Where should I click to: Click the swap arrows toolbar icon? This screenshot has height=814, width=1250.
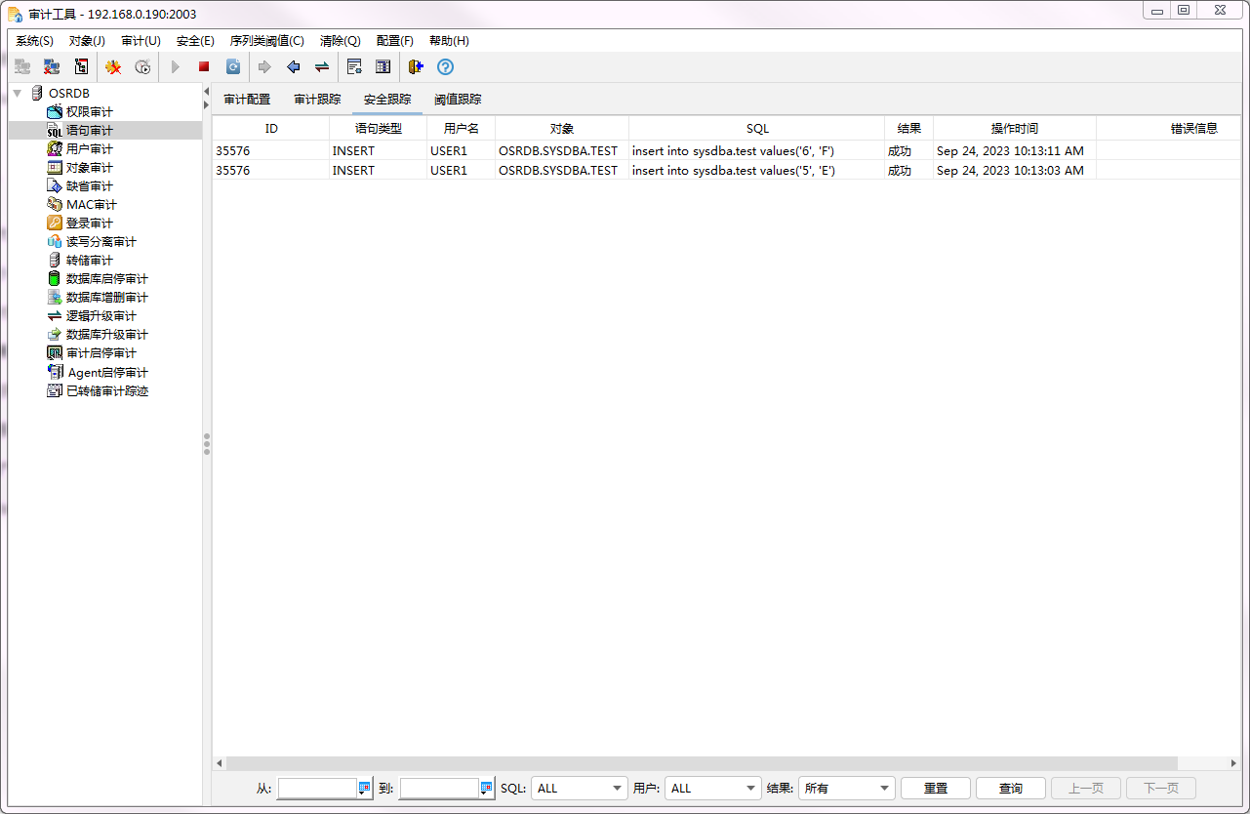321,67
